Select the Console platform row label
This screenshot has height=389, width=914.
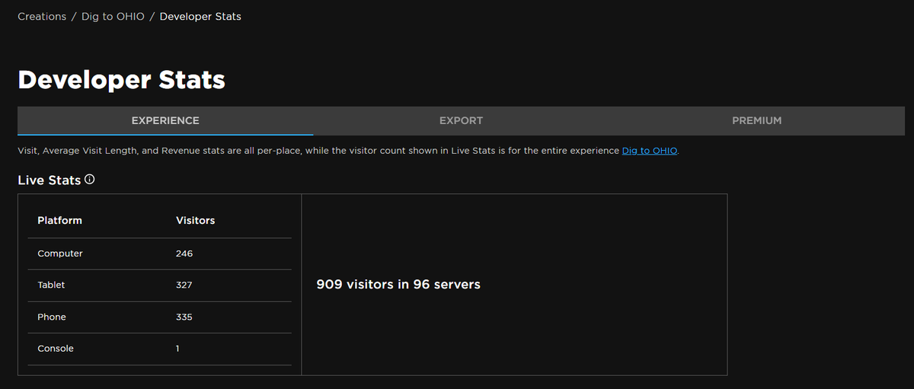tap(56, 349)
